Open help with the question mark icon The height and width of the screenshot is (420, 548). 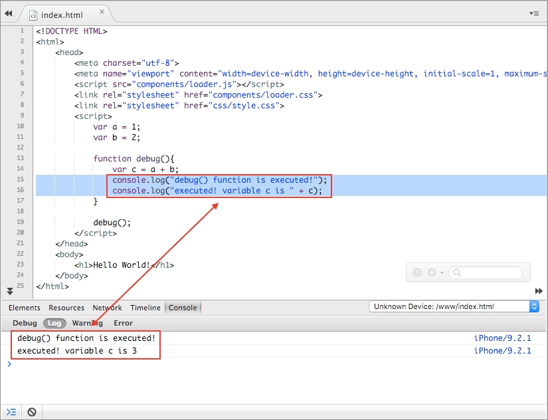[417, 272]
